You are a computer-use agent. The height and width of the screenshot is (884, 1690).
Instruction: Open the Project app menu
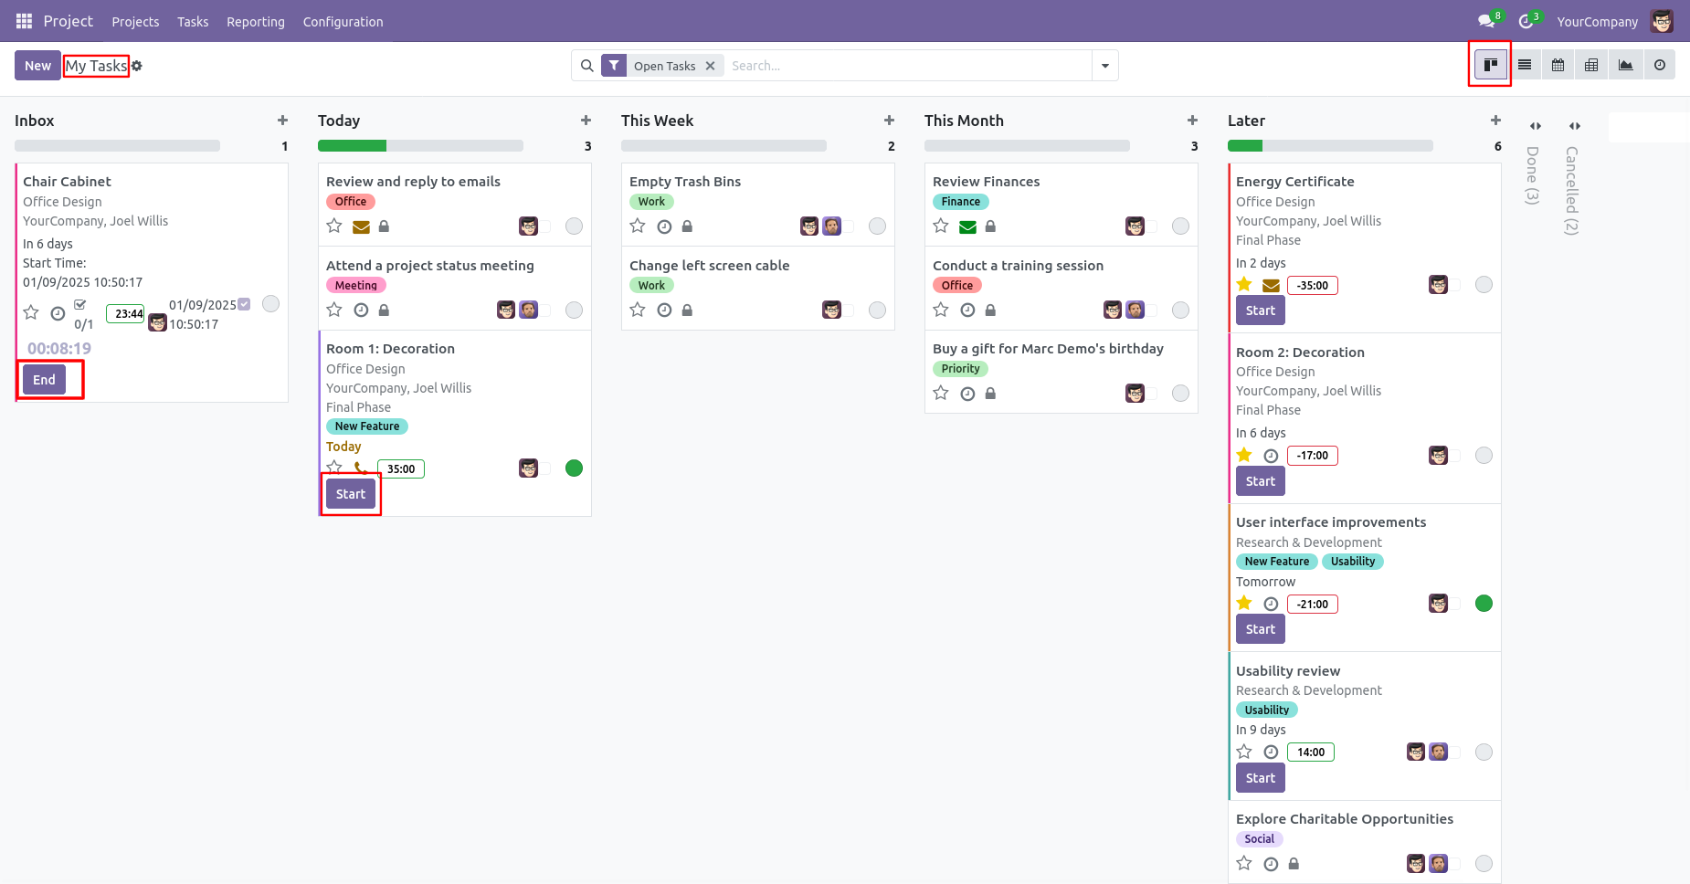(69, 21)
